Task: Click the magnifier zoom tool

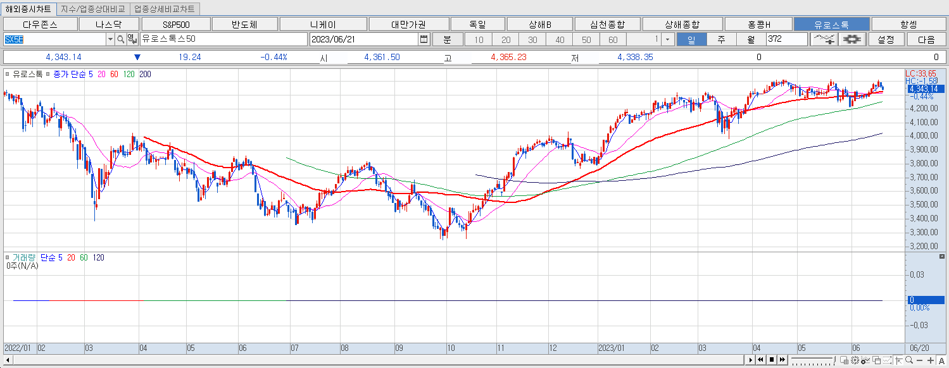Action: click(909, 360)
